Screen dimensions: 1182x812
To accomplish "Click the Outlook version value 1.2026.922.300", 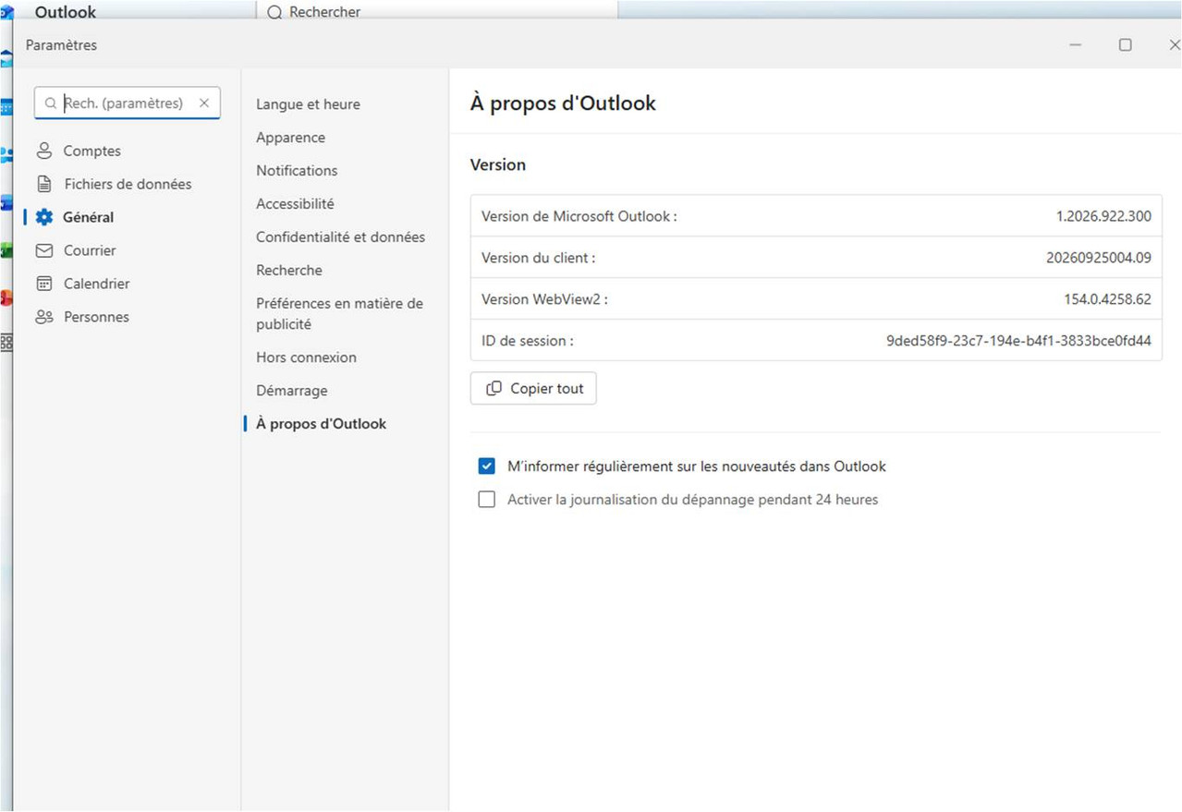I will [1103, 216].
